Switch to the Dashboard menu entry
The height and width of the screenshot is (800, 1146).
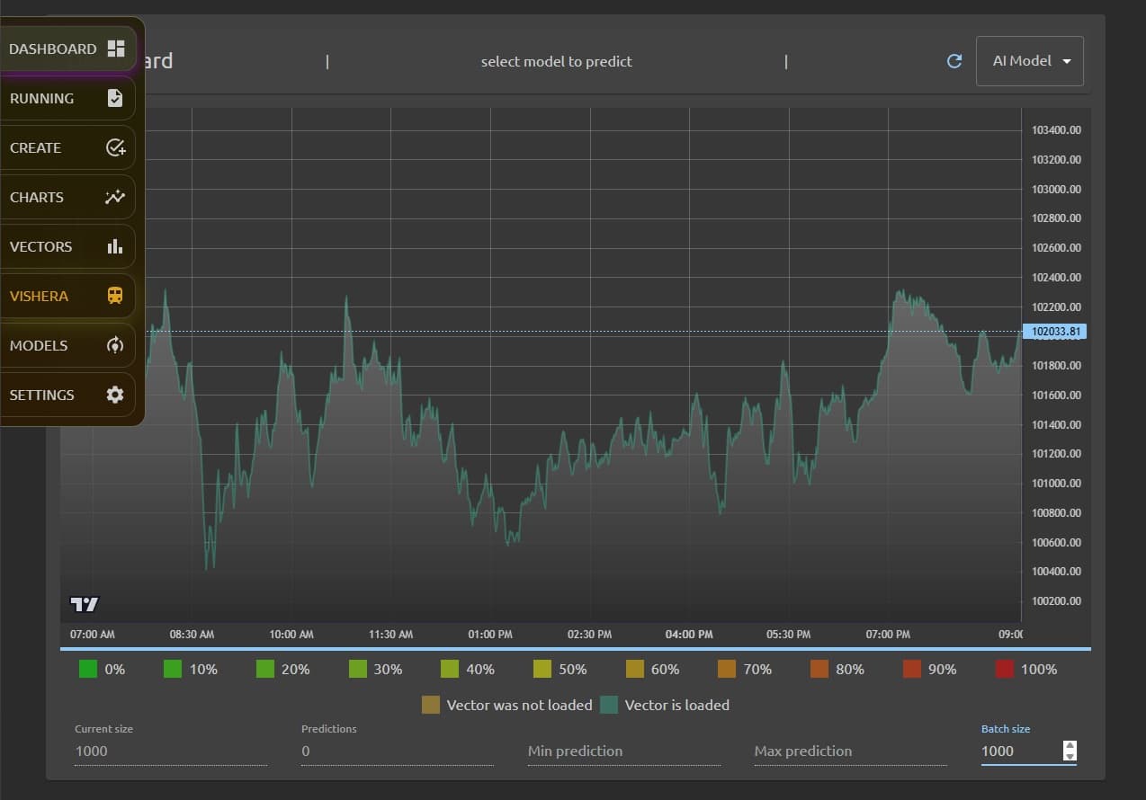tap(51, 49)
